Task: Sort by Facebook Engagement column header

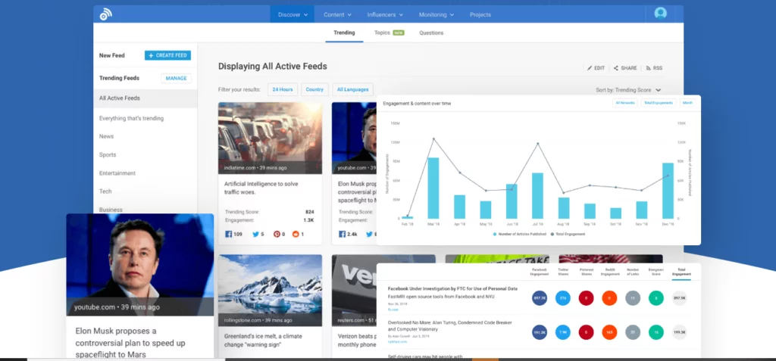Action: [x=540, y=272]
